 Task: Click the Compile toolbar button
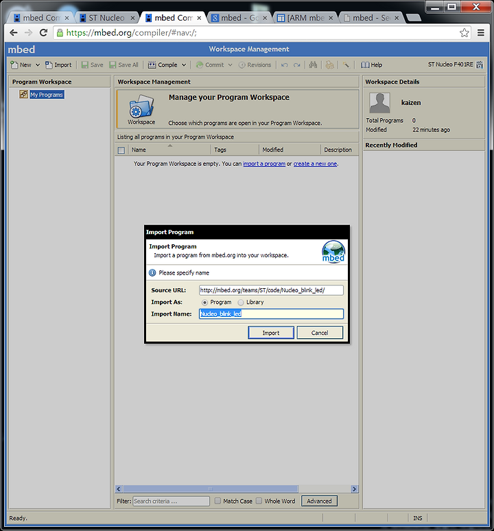163,64
